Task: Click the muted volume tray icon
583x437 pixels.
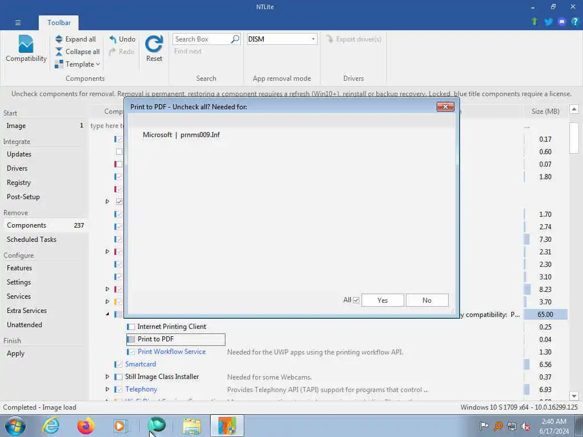Action: point(525,426)
